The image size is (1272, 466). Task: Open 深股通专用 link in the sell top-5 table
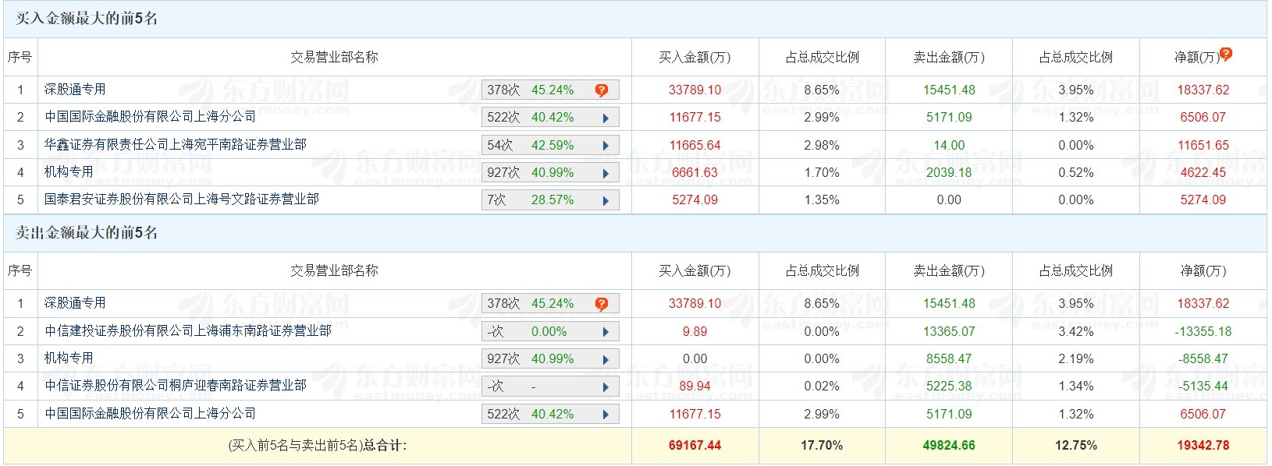click(75, 303)
